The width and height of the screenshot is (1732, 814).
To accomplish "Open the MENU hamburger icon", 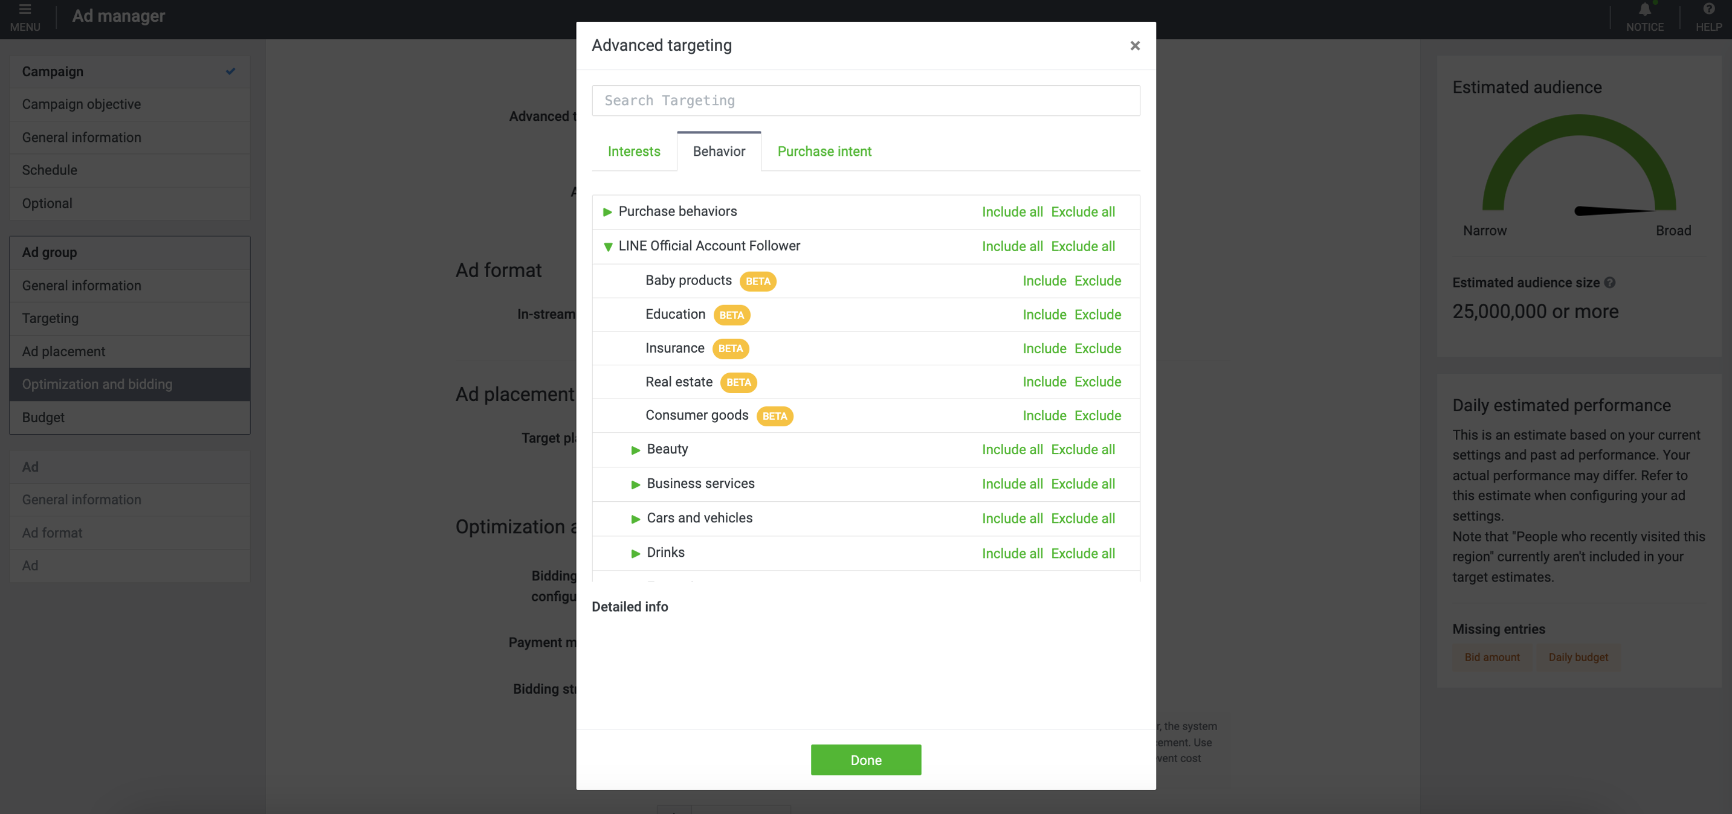I will pyautogui.click(x=25, y=10).
